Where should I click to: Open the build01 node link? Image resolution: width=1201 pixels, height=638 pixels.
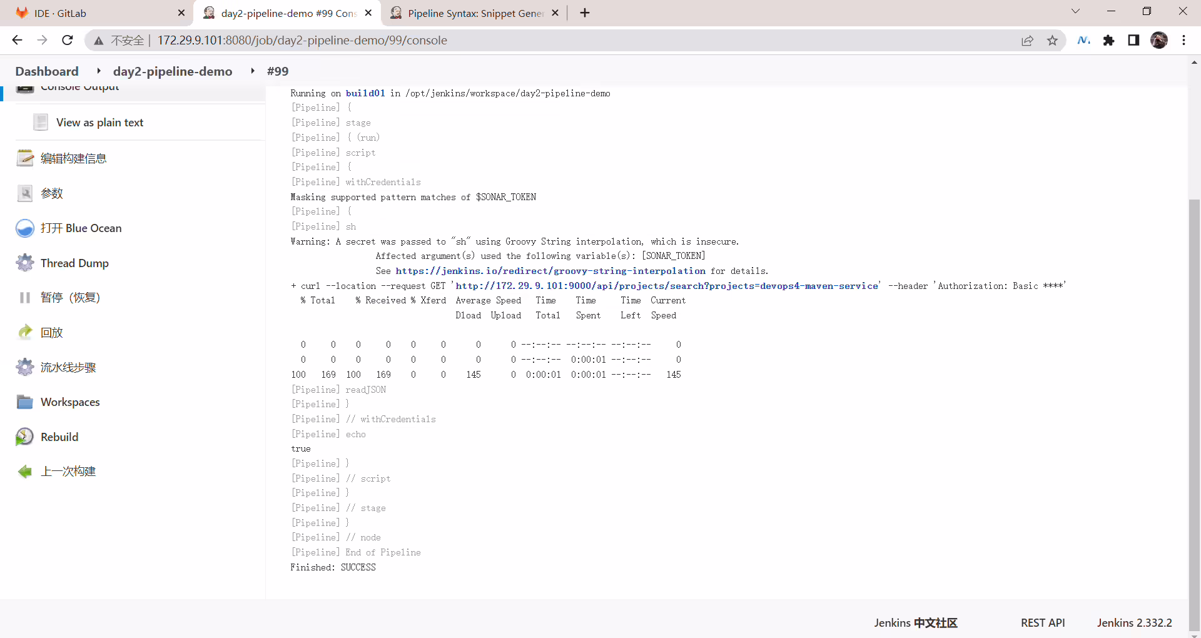click(365, 93)
